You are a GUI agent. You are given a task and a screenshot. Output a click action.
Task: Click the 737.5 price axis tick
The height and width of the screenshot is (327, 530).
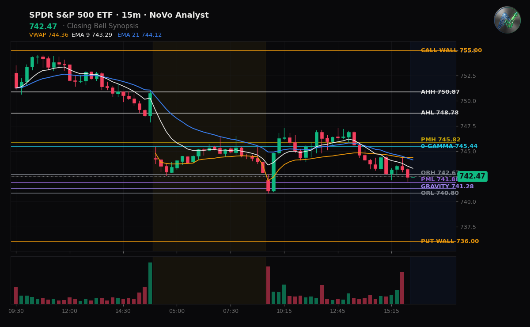468,227
